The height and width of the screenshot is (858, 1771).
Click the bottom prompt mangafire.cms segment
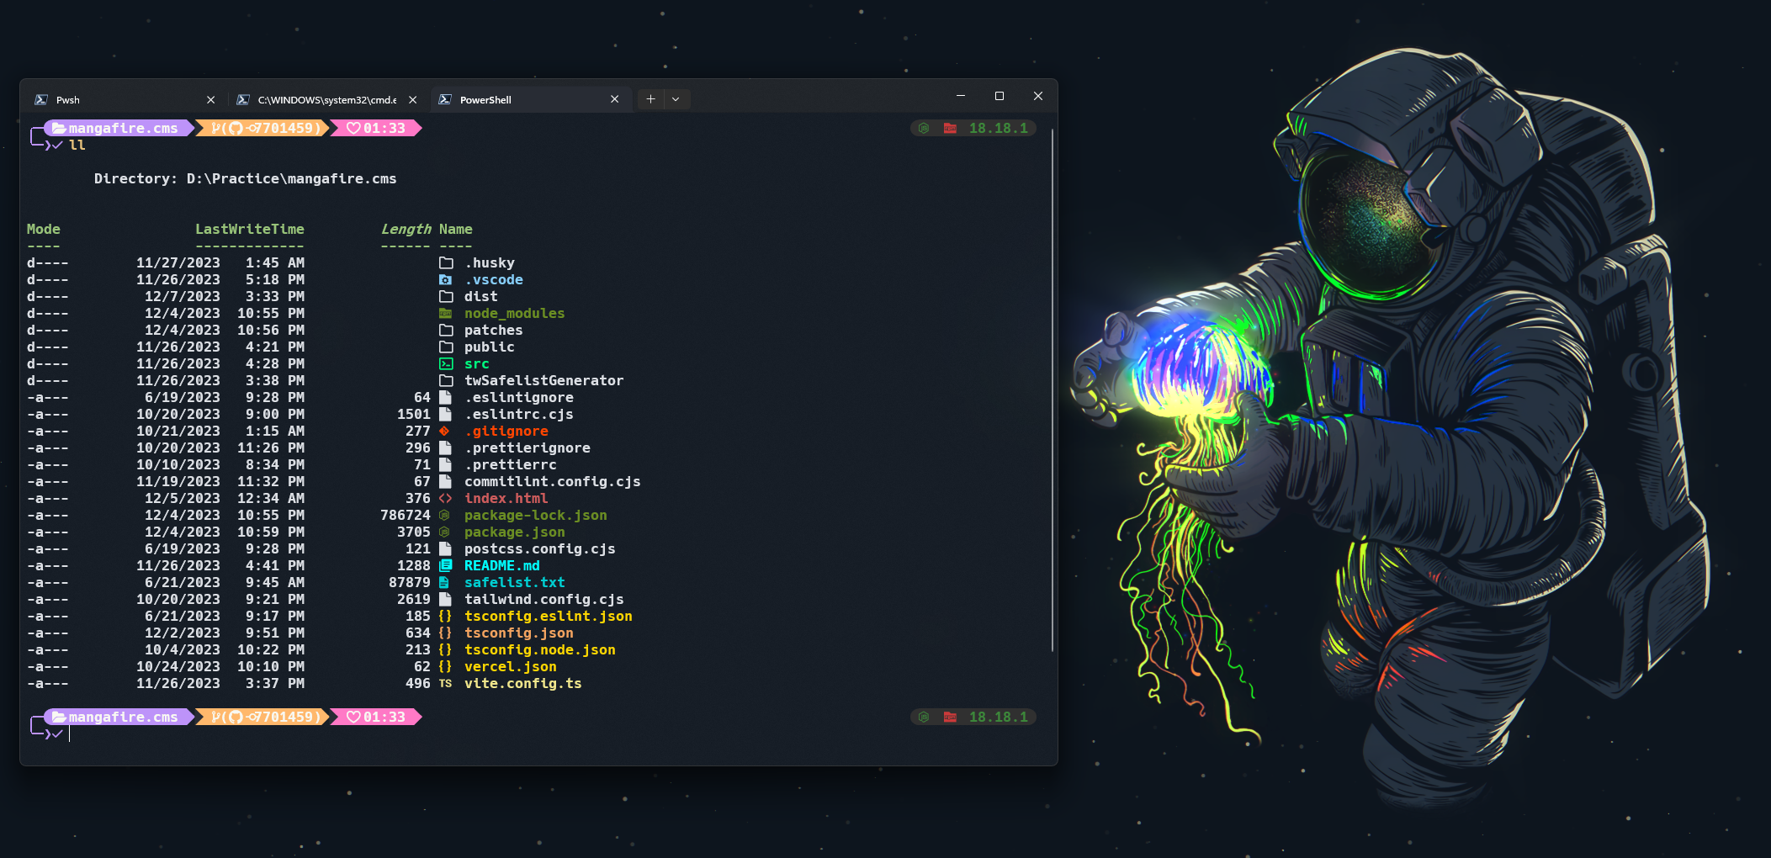pos(118,718)
